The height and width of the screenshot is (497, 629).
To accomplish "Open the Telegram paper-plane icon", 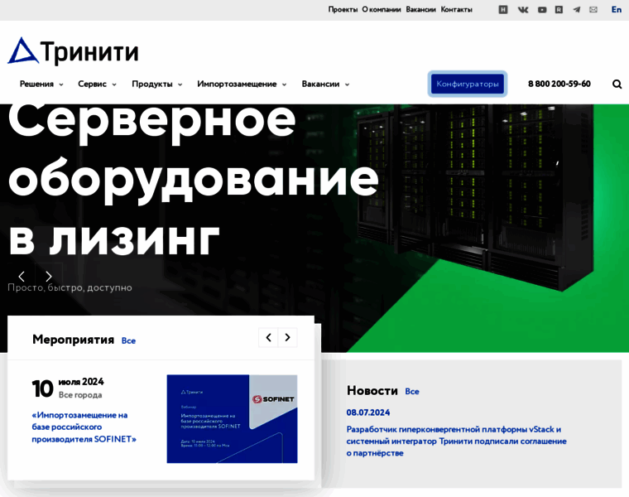I will (577, 10).
